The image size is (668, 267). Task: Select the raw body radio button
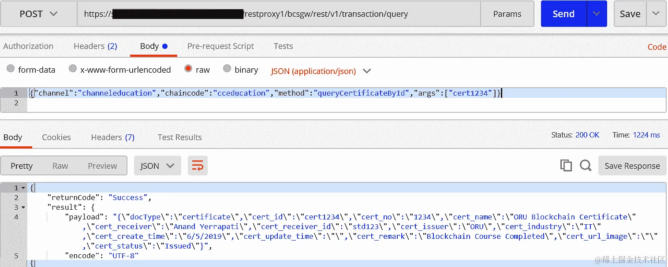coord(188,69)
